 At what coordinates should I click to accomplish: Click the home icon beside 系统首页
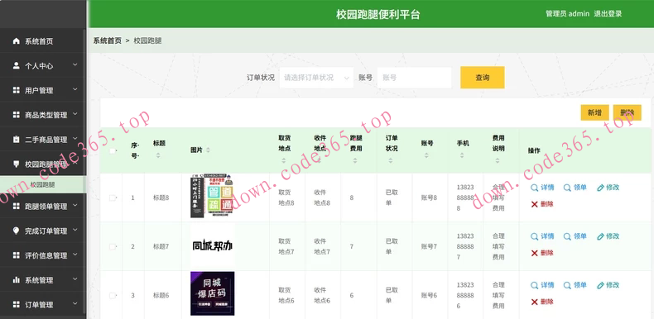(x=17, y=40)
